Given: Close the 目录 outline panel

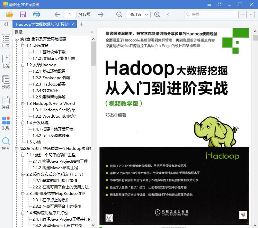Looking at the screenshot, I should click(92, 32).
